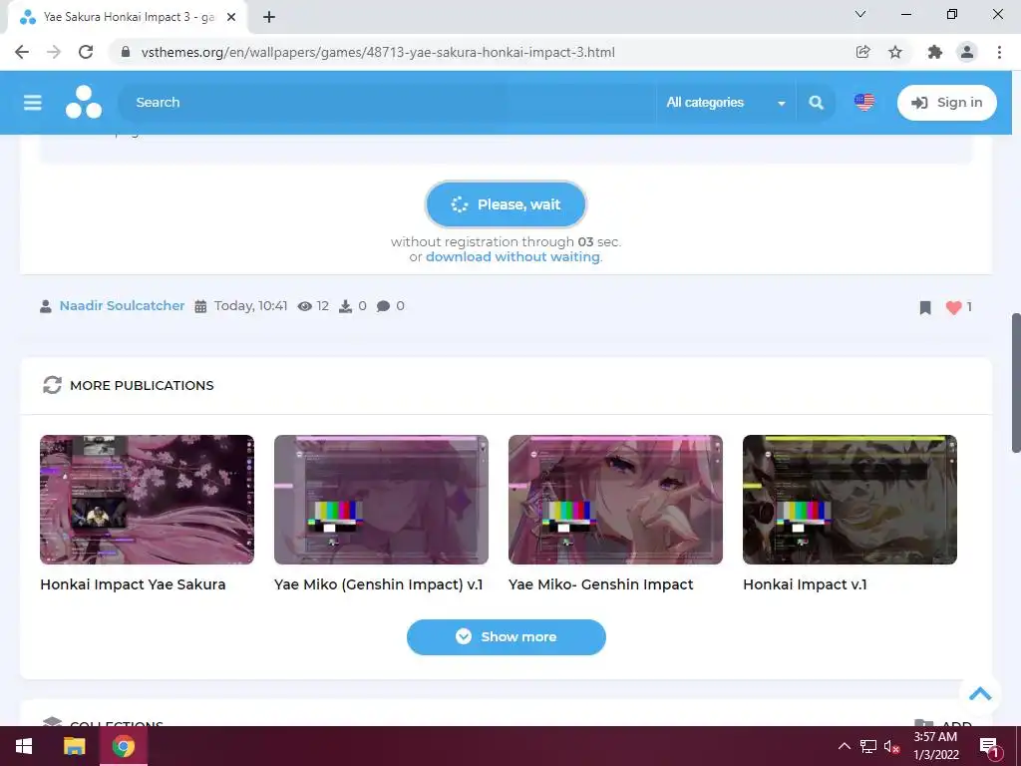
Task: Open the tab search chevron
Action: [860, 14]
